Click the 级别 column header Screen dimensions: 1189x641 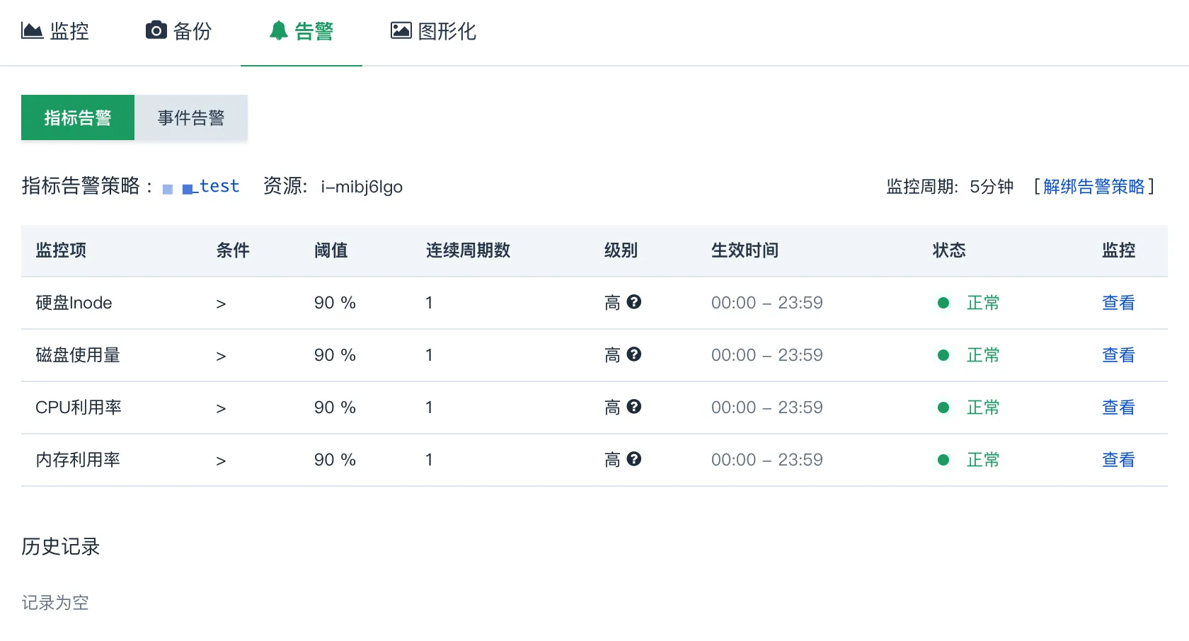coord(621,250)
